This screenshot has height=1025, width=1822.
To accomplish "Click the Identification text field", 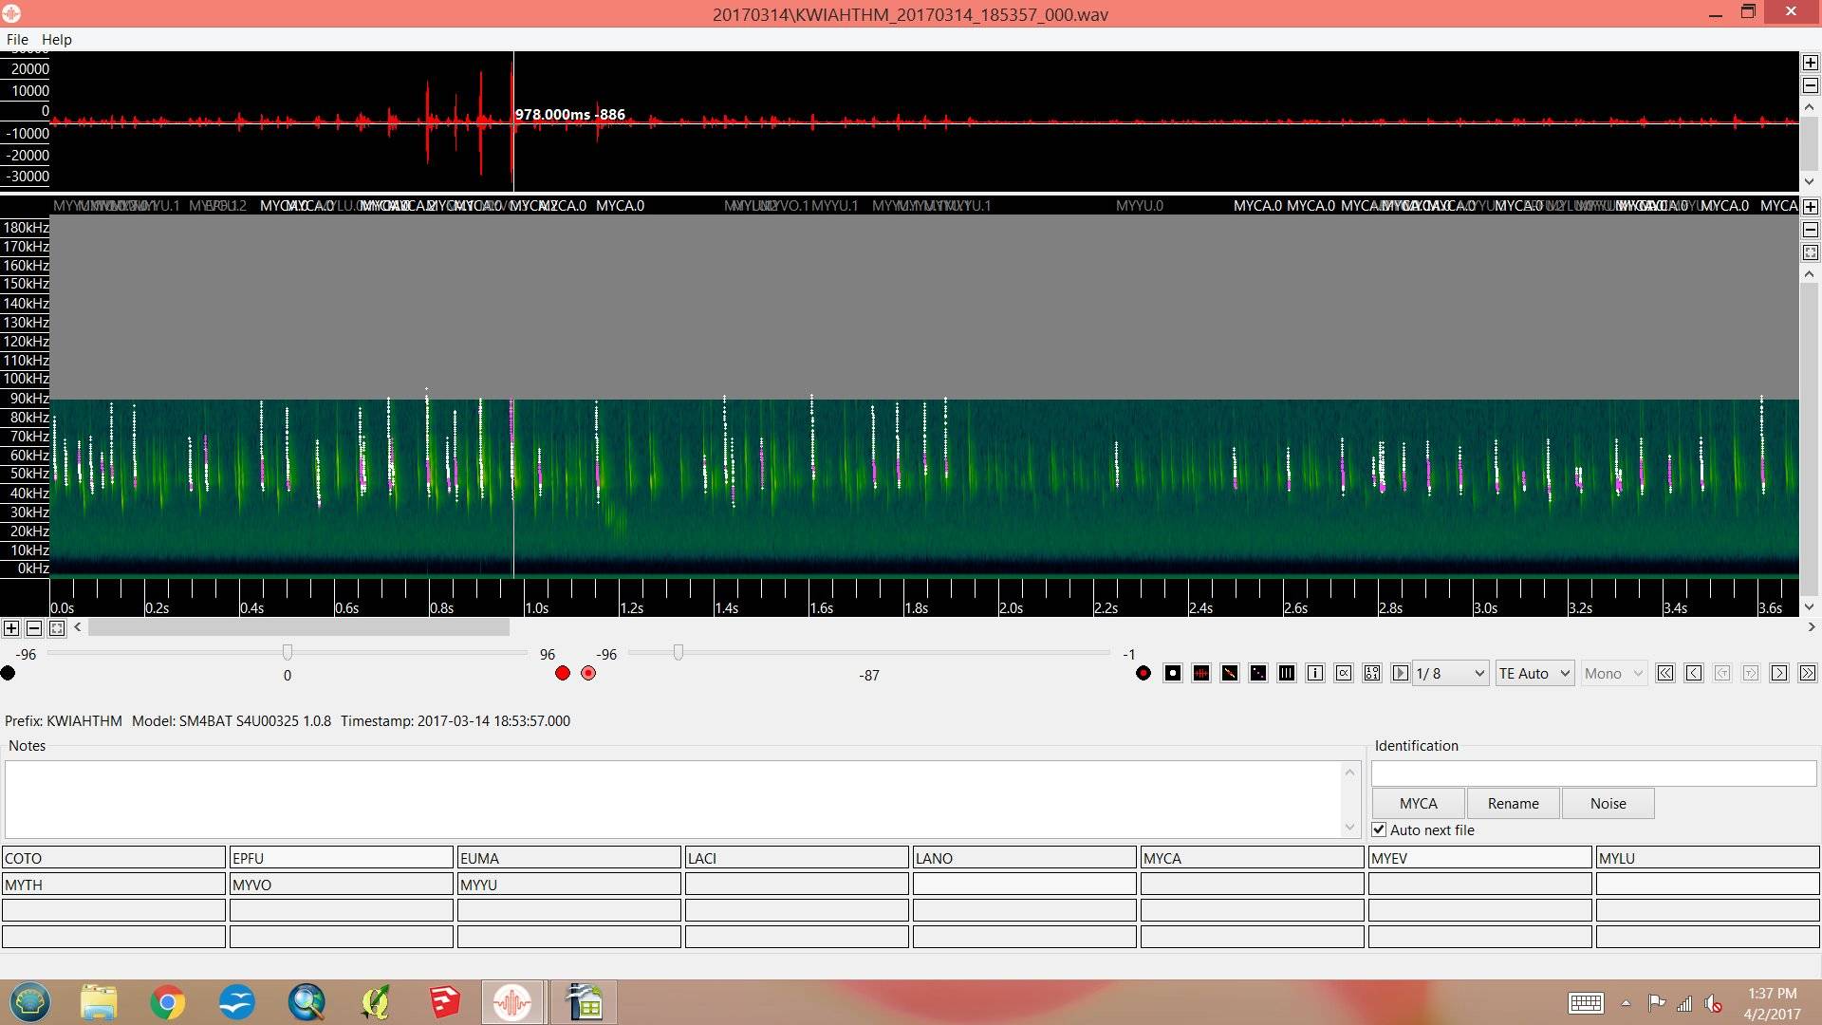I will tap(1592, 774).
